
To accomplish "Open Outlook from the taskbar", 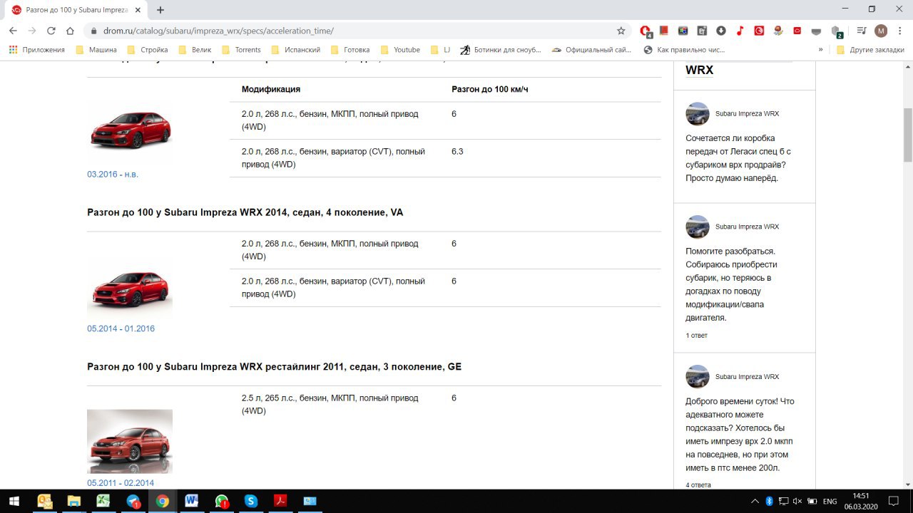I will click(x=44, y=501).
